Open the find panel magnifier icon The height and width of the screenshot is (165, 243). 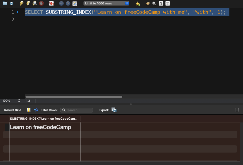coord(154,4)
